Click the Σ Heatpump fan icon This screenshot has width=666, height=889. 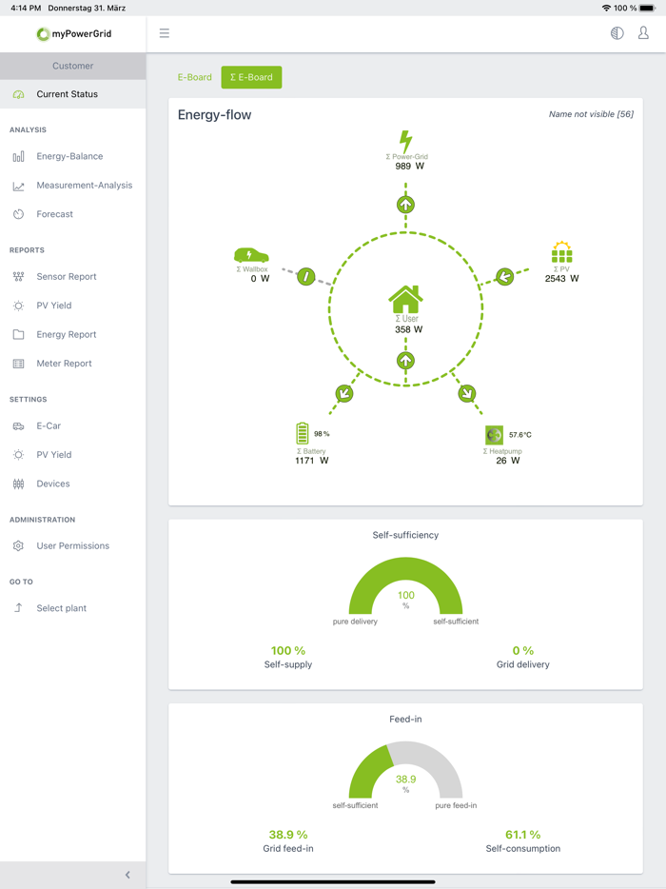click(494, 434)
